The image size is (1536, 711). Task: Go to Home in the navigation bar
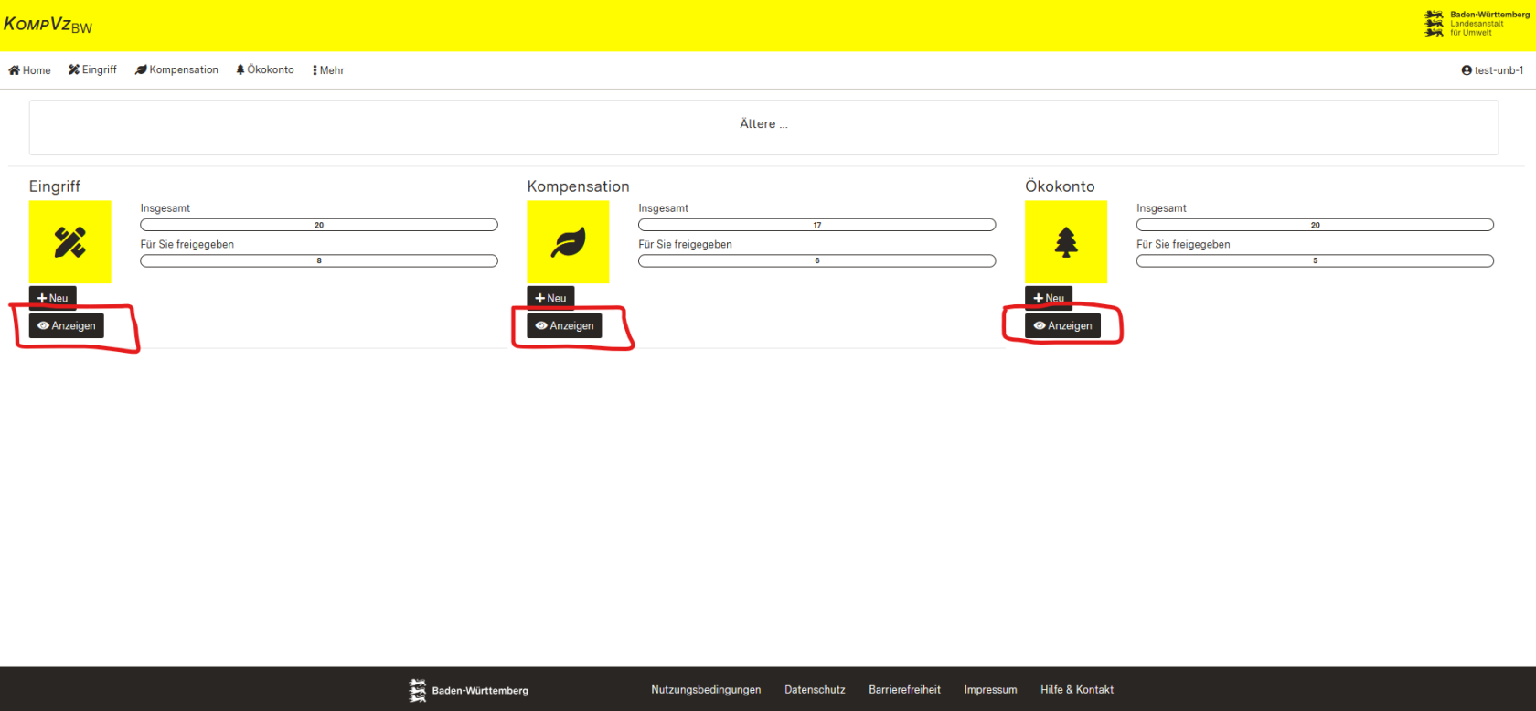click(30, 70)
